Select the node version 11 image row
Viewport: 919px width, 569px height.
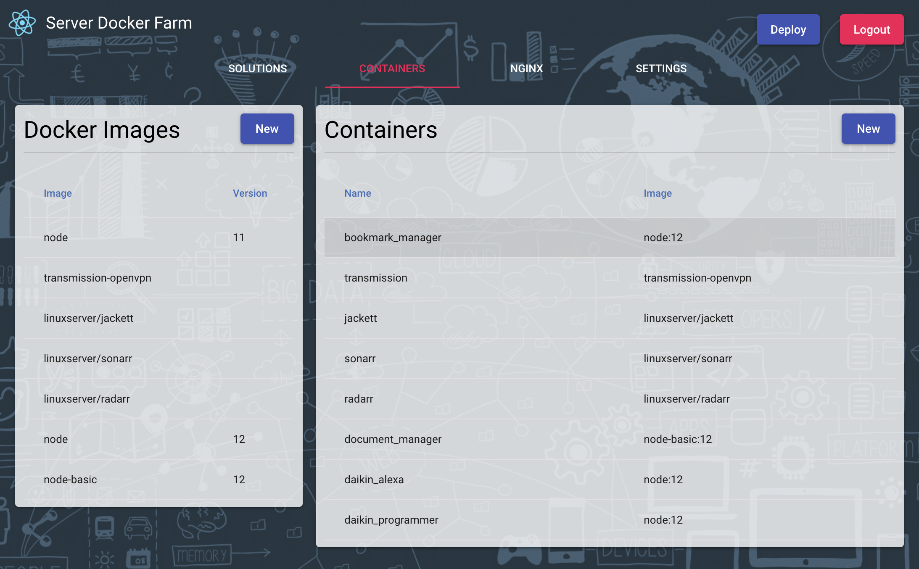coord(159,237)
